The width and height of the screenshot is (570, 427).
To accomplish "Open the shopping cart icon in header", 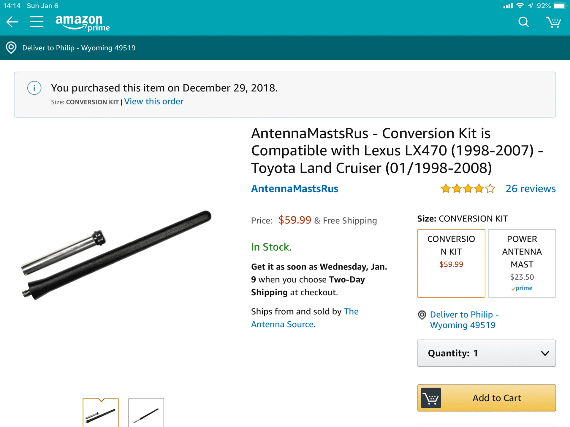I will point(553,22).
